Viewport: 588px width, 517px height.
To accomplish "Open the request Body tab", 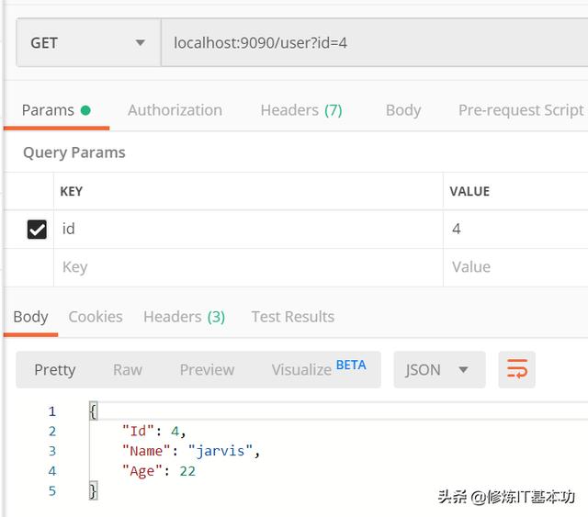I will click(403, 110).
